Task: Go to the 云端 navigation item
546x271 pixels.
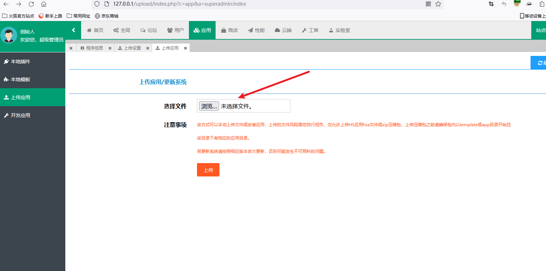Action: click(x=283, y=30)
